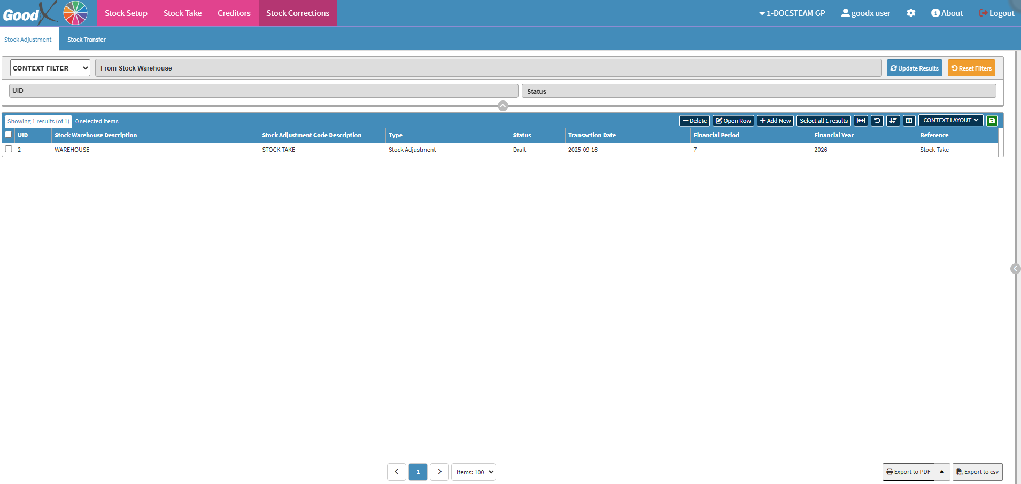Click the reset layout undo icon
The height and width of the screenshot is (484, 1021).
click(877, 121)
